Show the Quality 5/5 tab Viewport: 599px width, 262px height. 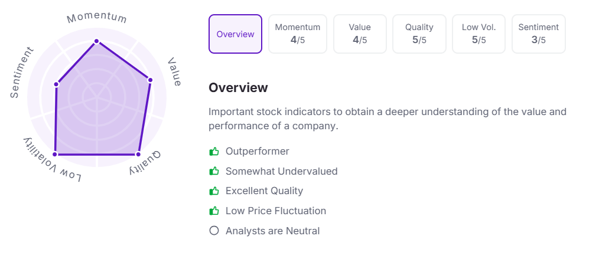click(x=419, y=34)
